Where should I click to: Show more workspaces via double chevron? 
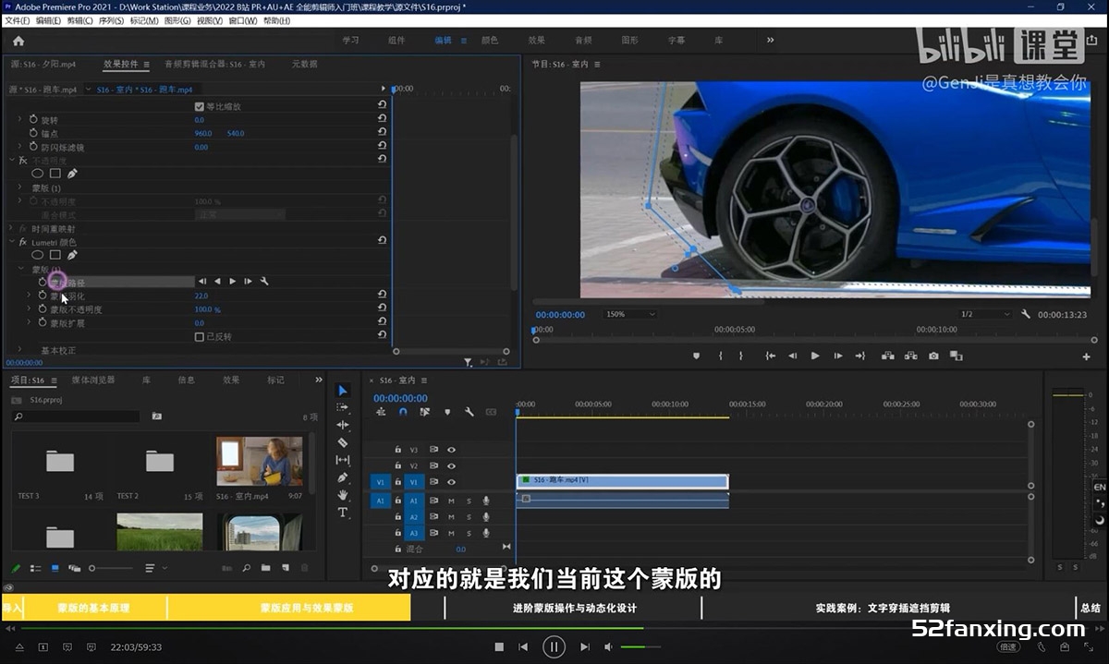click(771, 41)
